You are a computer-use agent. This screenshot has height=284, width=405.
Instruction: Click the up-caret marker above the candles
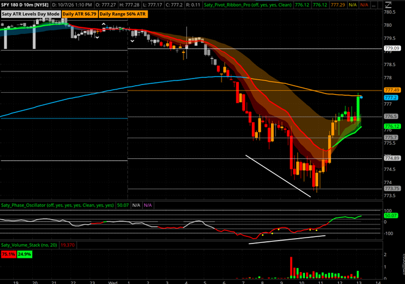104,24
